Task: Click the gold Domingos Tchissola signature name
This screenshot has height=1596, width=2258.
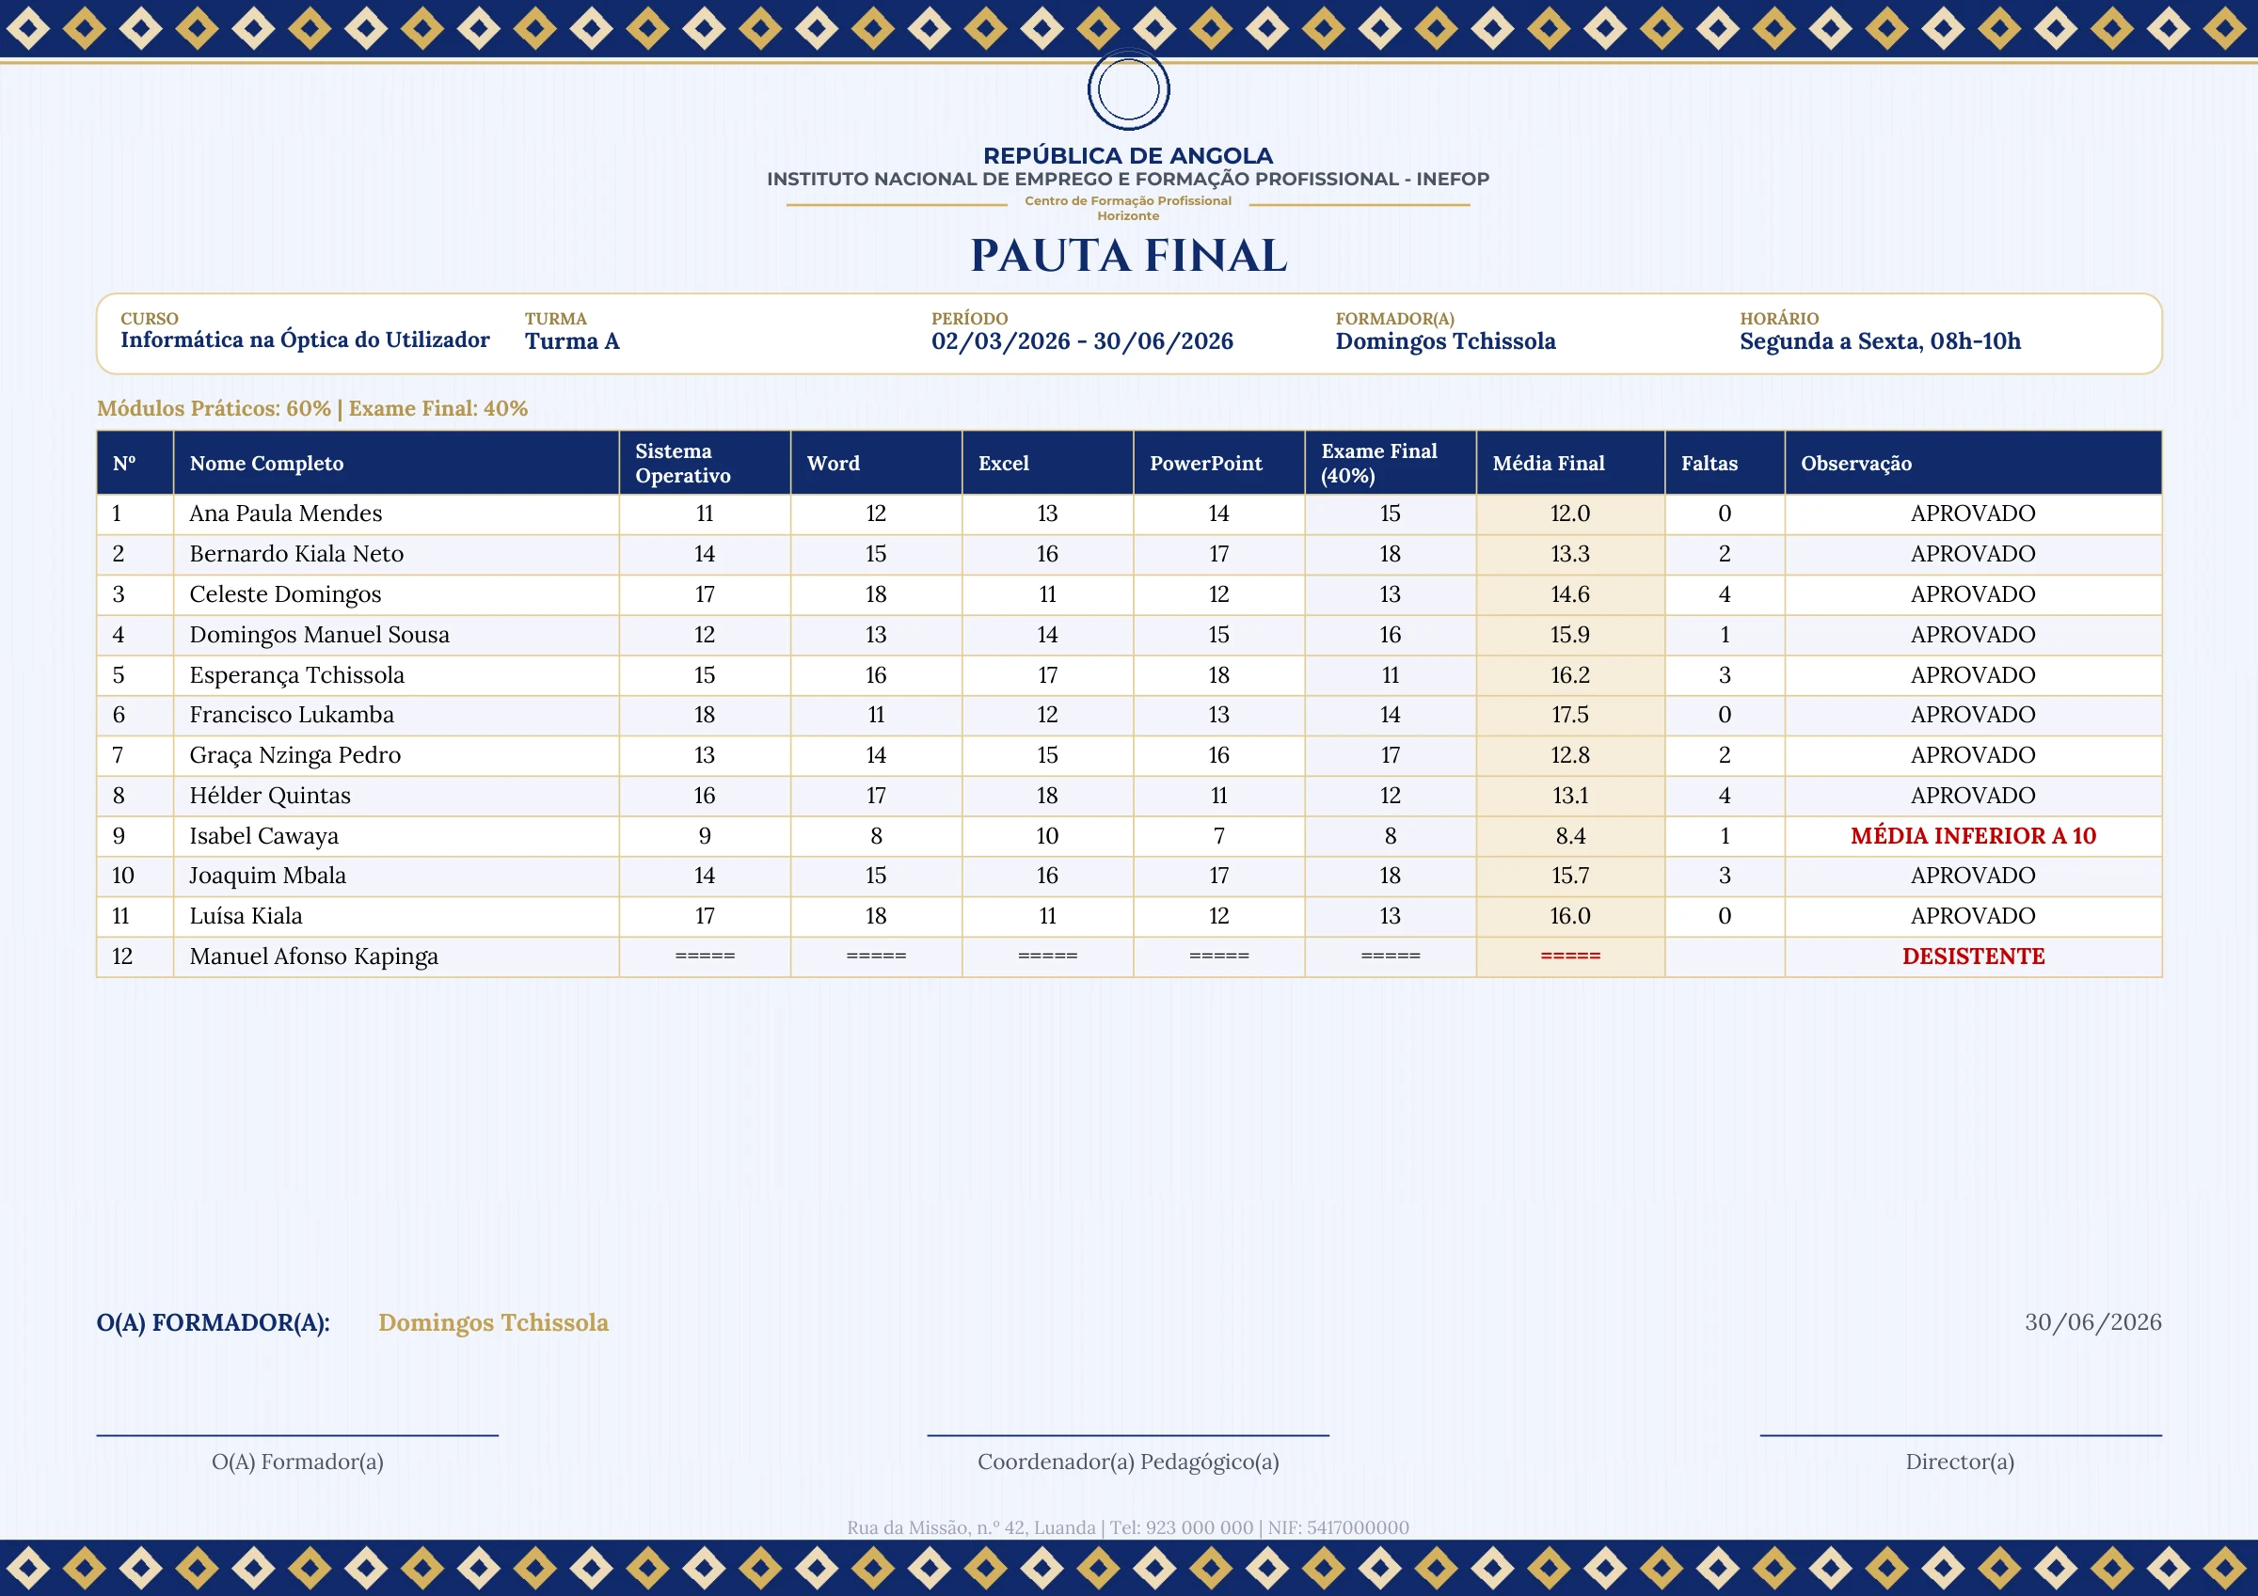Action: tap(493, 1322)
